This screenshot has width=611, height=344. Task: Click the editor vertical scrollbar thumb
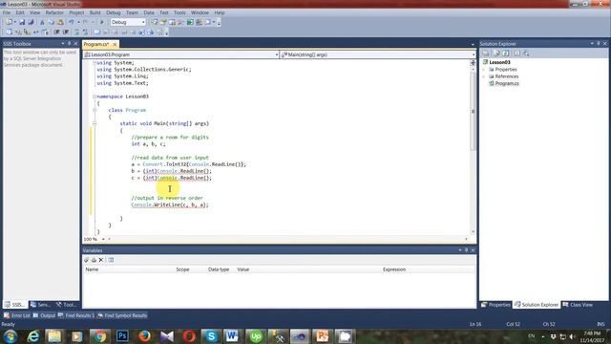pos(474,111)
